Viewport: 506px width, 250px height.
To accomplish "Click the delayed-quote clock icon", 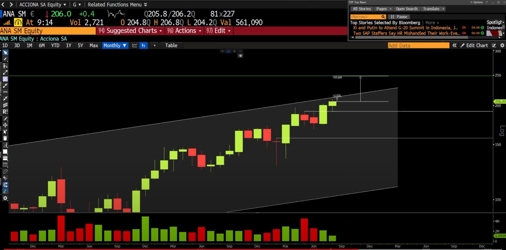I will point(18,22).
